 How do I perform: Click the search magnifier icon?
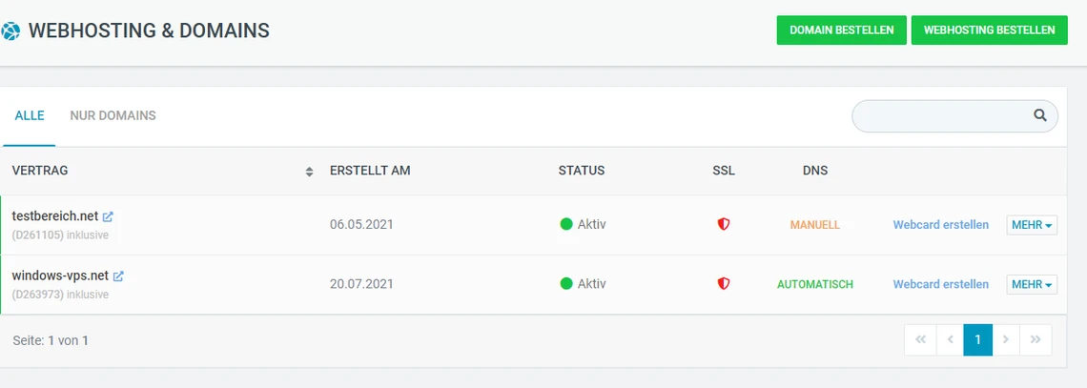(1040, 115)
